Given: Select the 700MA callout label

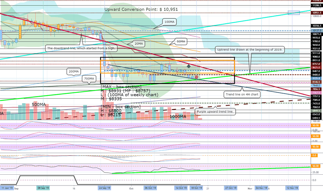Looking at the screenshot, I should tap(89, 78).
